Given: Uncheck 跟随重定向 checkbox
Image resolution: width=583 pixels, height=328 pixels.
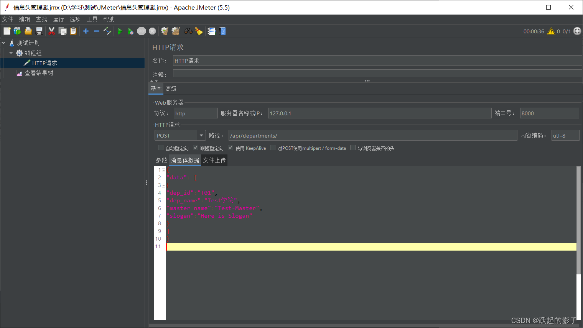Looking at the screenshot, I should 196,148.
